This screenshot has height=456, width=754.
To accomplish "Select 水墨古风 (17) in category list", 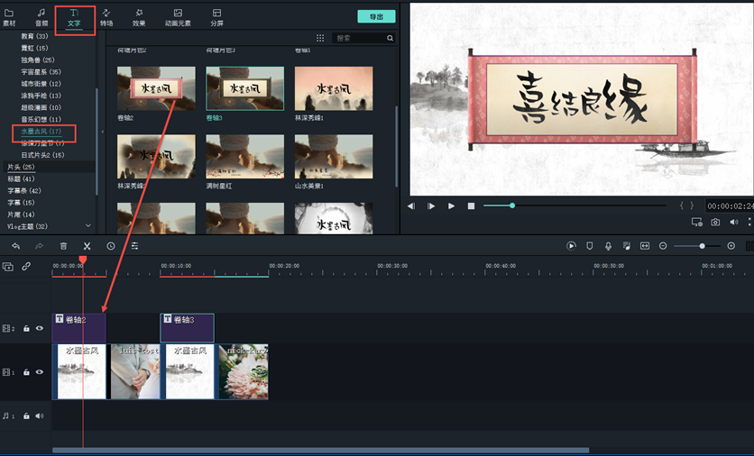I will pyautogui.click(x=41, y=132).
